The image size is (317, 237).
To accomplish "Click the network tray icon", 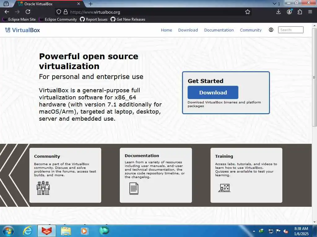I will [x=271, y=231].
